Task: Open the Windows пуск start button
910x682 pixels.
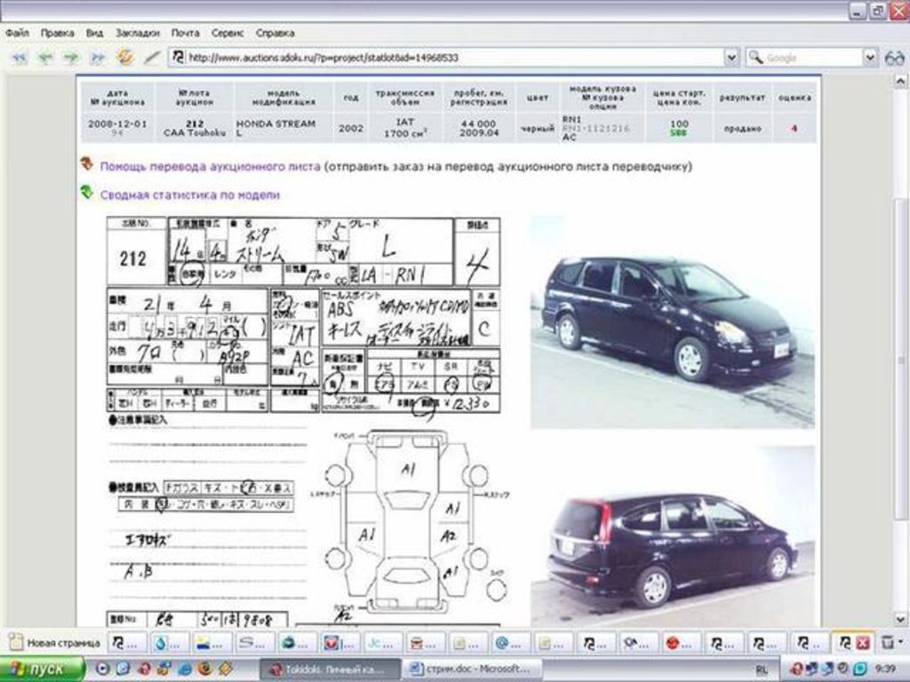Action: [x=42, y=670]
